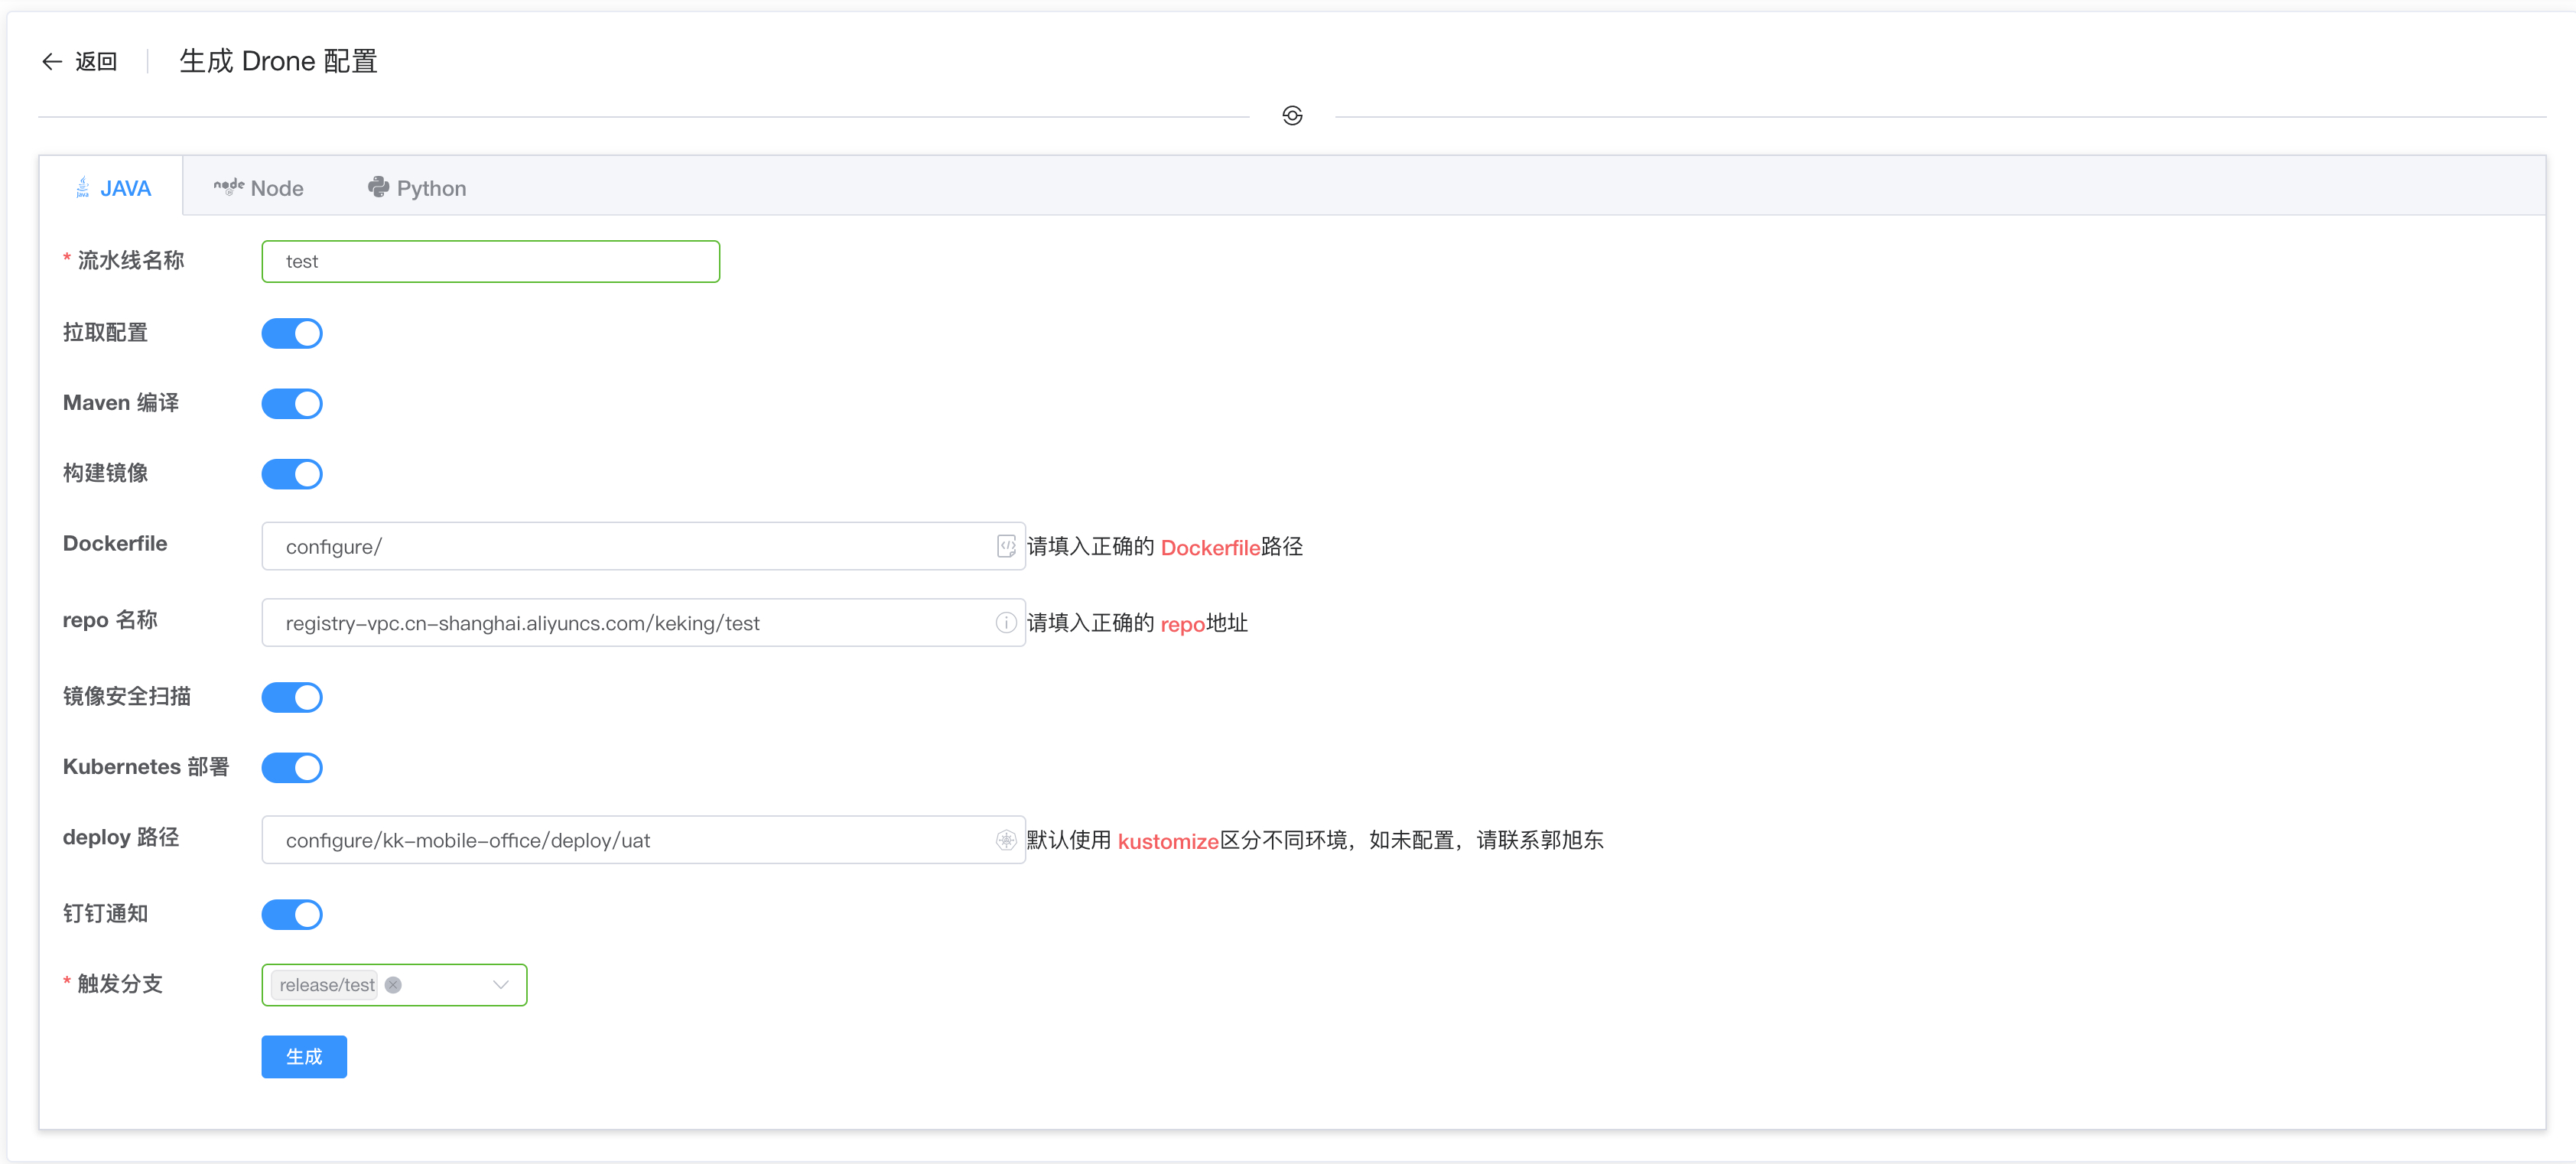Click the Python logo icon

point(378,187)
